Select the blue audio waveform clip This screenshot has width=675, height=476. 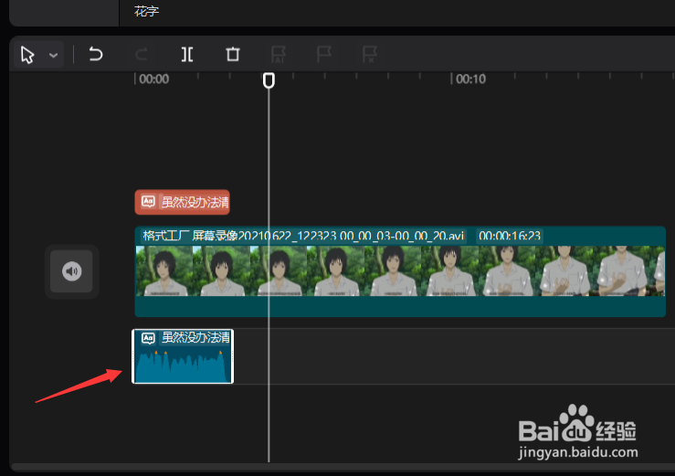tap(183, 356)
